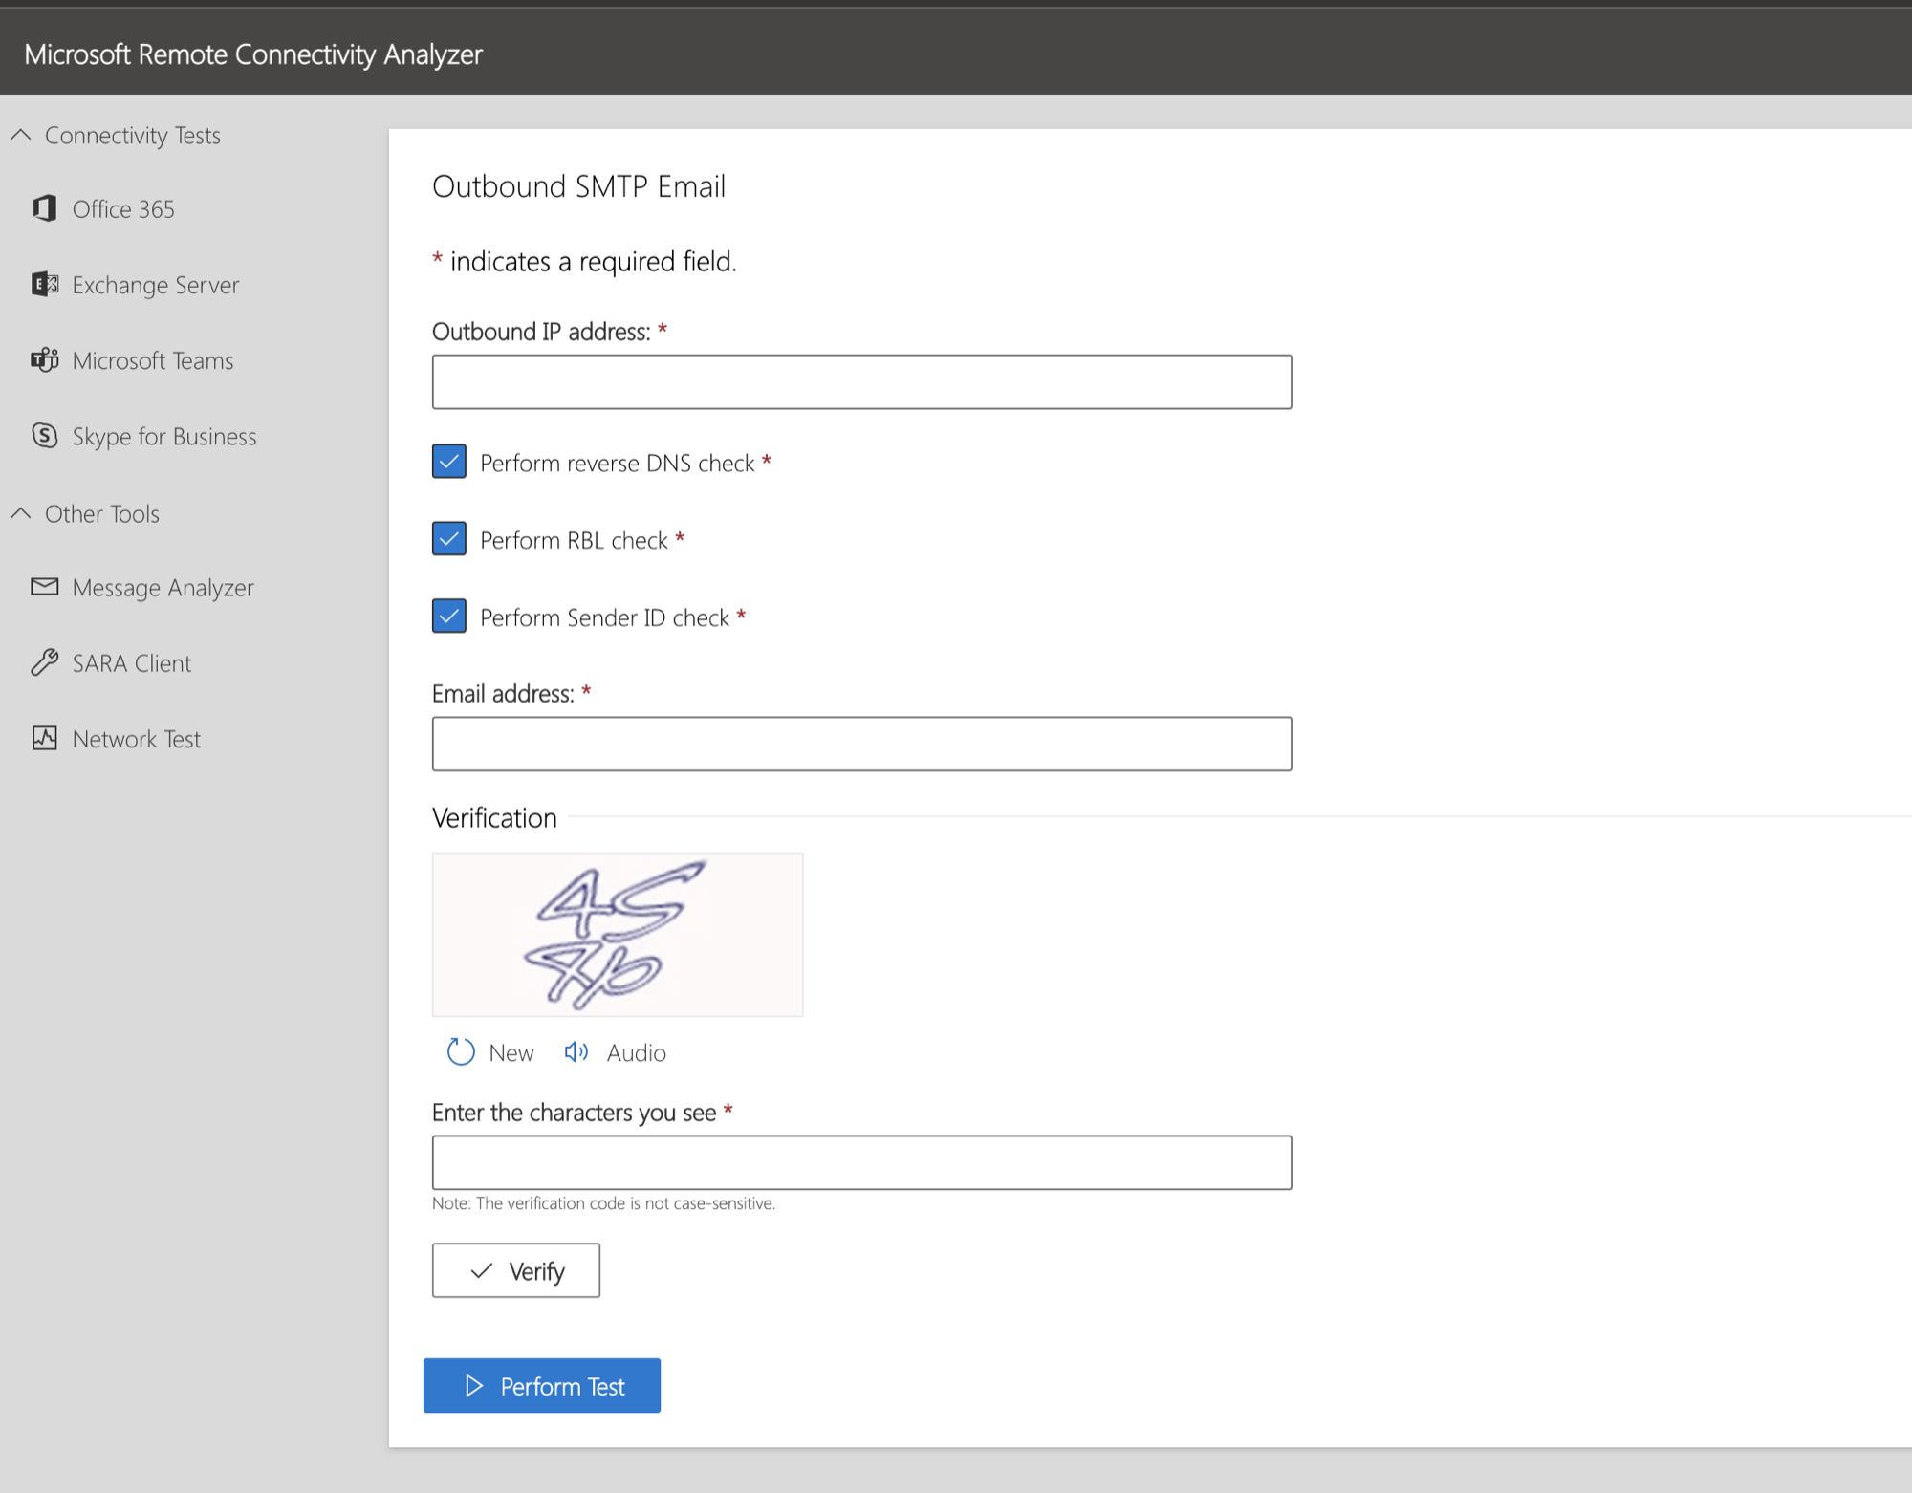This screenshot has height=1493, width=1912.
Task: Click the Microsoft Teams icon
Action: tap(44, 360)
